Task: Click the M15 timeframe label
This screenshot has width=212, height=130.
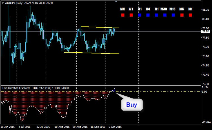Action: pyautogui.click(x=172, y=9)
